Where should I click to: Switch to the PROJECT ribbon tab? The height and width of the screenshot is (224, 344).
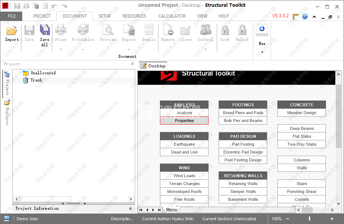42,16
